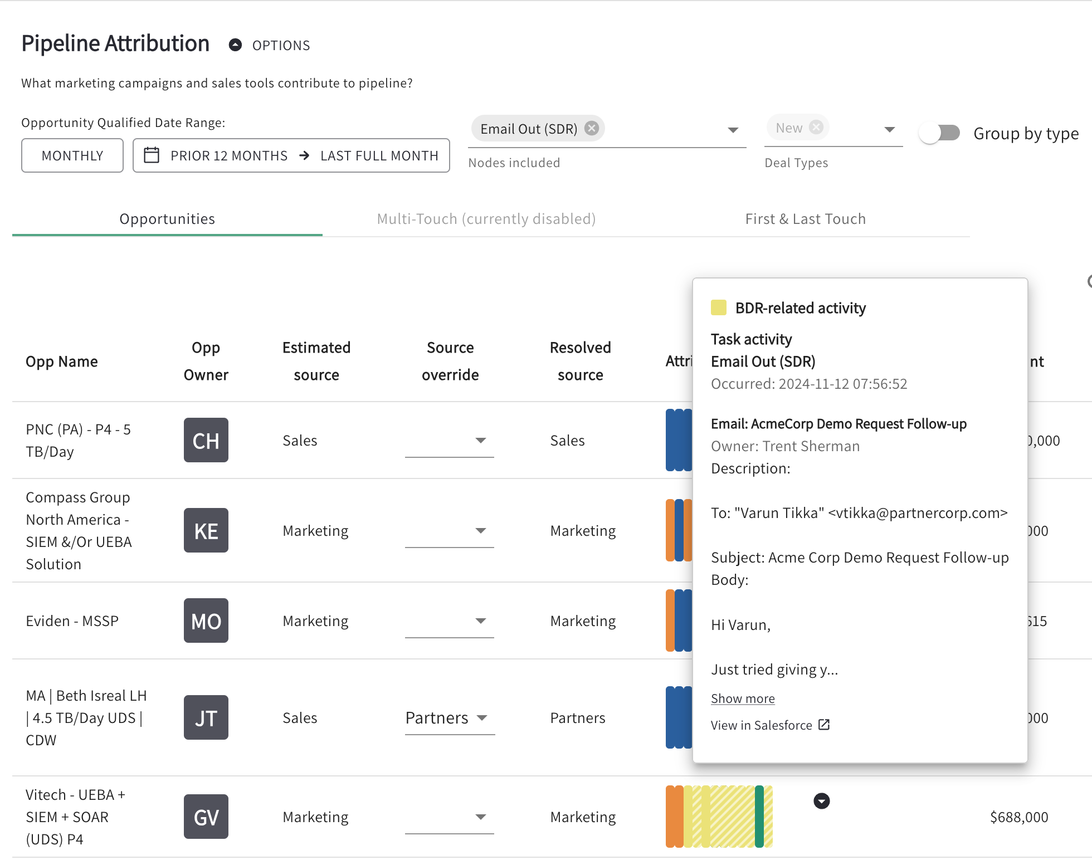Switch to First & Last Touch tab
Screen dimensions: 1092x860
click(806, 219)
